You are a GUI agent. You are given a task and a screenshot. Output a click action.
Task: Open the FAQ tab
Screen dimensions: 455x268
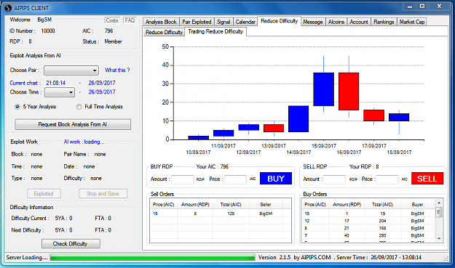click(130, 20)
